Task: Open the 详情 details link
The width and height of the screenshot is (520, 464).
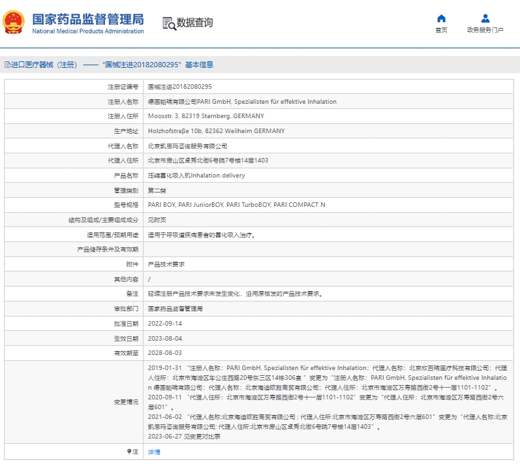Action: [x=154, y=452]
